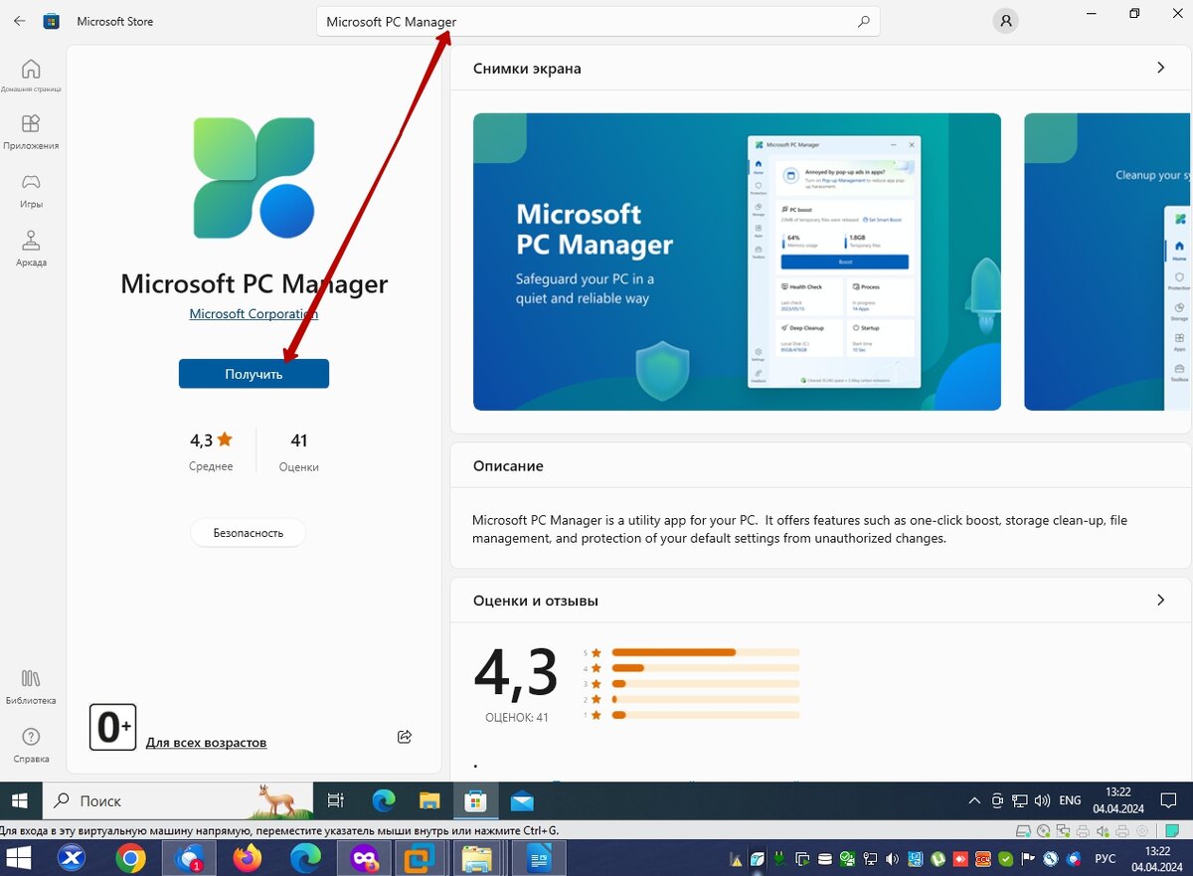The height and width of the screenshot is (876, 1193).
Task: Open the Home page sidebar item
Action: [x=31, y=76]
